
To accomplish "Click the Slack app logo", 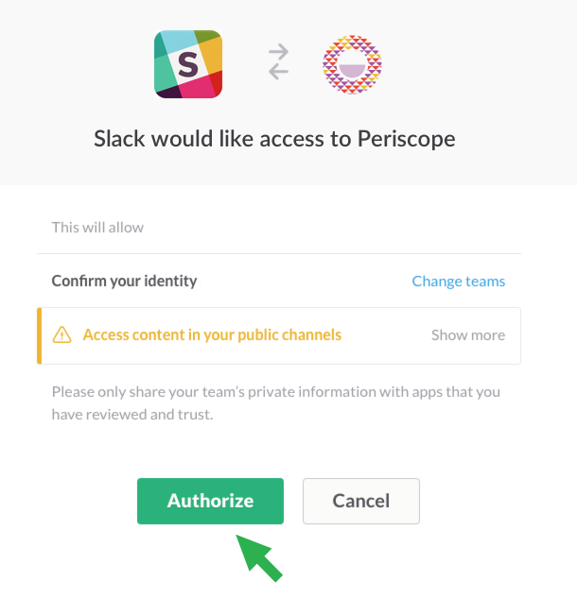I will click(188, 64).
